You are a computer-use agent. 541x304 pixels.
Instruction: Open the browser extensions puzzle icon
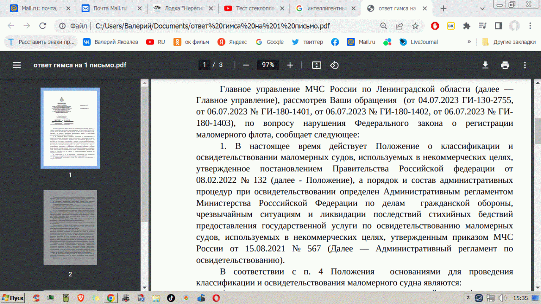[467, 26]
